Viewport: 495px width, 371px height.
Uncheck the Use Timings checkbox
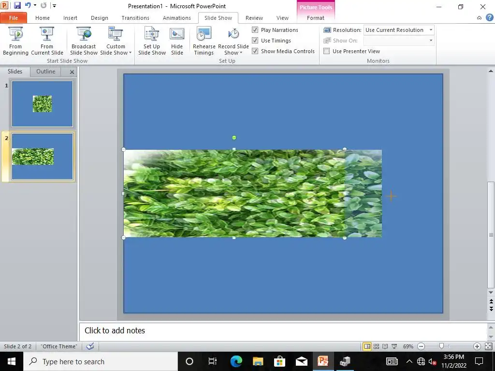(255, 41)
